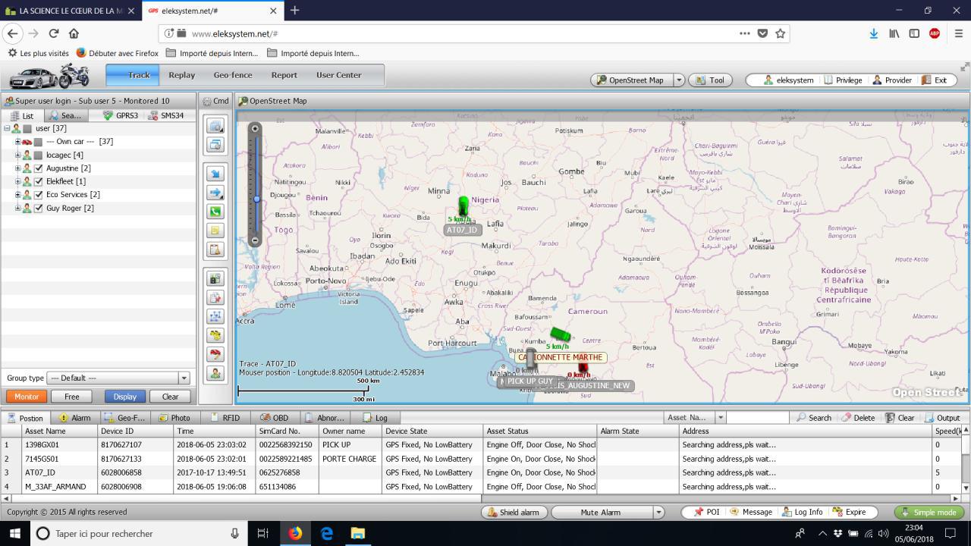Screen dimensions: 971x546
Task: Uncheck the Augustine group checkbox
Action: click(x=39, y=168)
